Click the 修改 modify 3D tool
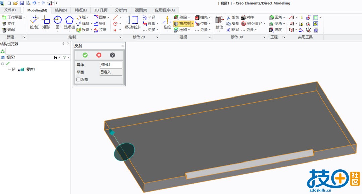 pos(219,22)
